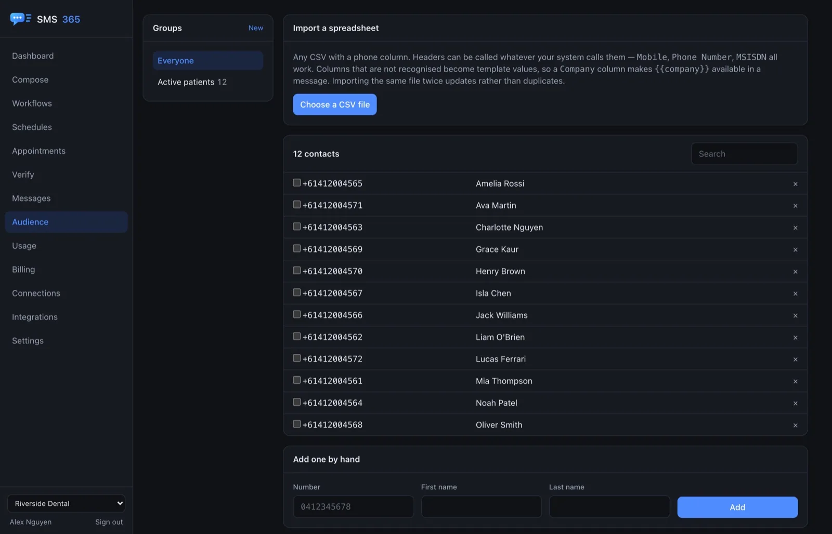Tick the checkbox for +61412004571
Image resolution: width=832 pixels, height=534 pixels.
click(x=297, y=204)
